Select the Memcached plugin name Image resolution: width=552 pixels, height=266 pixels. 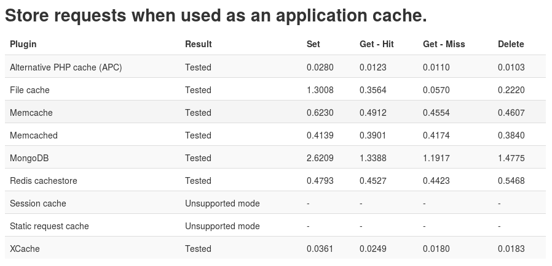point(33,135)
